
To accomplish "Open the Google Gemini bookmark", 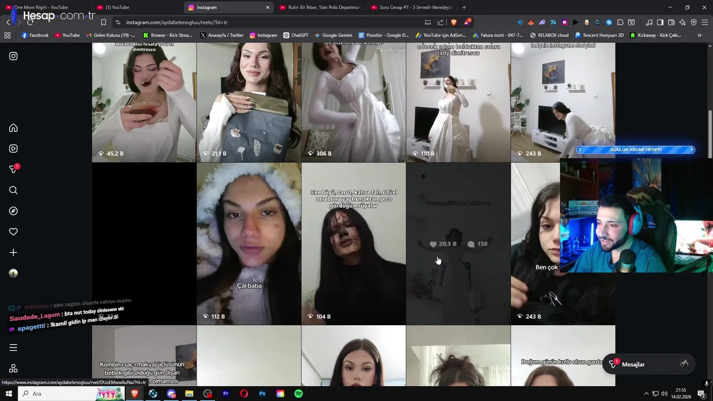I will pyautogui.click(x=333, y=35).
